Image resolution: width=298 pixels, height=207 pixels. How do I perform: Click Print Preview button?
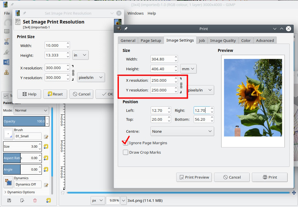194,177
